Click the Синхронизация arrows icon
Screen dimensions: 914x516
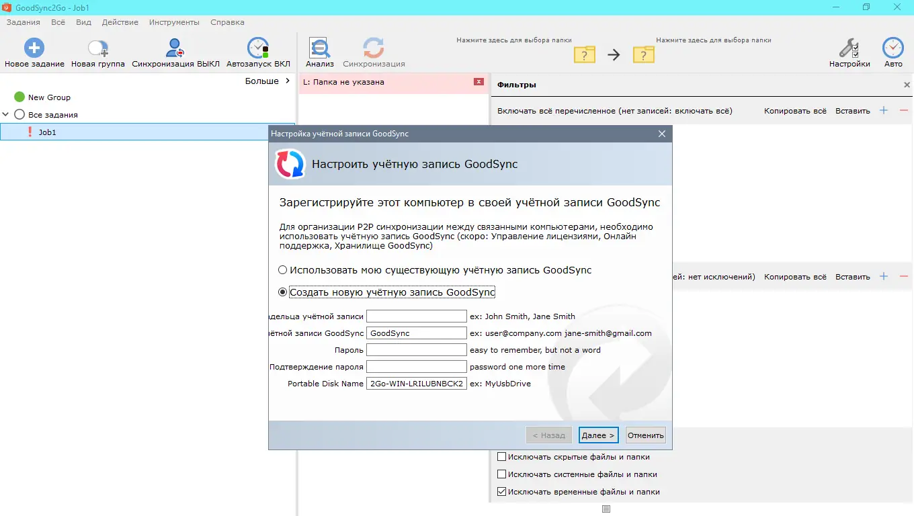click(374, 48)
